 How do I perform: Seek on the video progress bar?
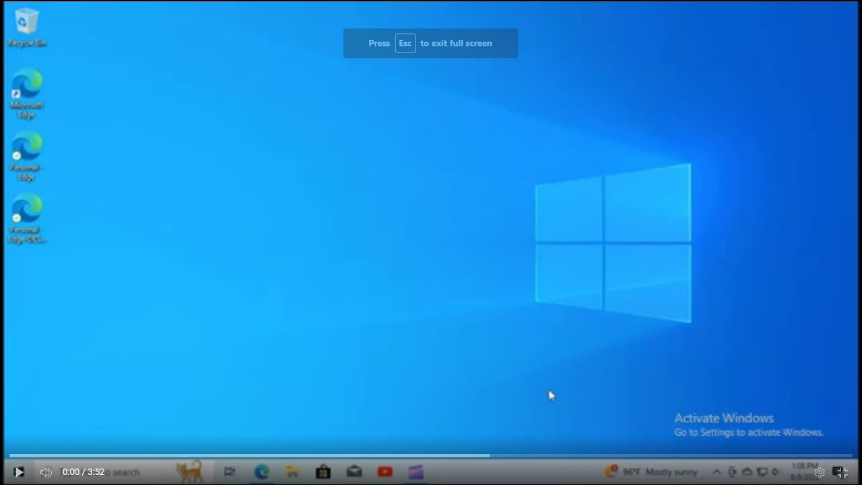pyautogui.click(x=431, y=456)
